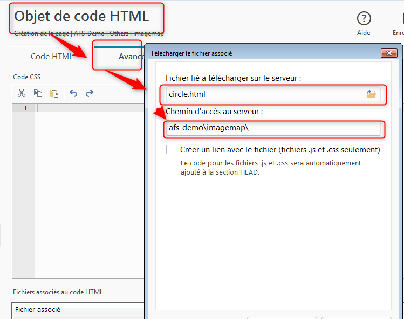
Task: Click the Code CSS section label
Action: tap(27, 77)
